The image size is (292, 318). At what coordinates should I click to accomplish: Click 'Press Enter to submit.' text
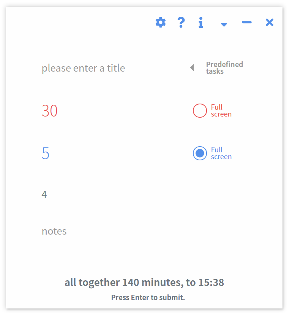pos(148,297)
